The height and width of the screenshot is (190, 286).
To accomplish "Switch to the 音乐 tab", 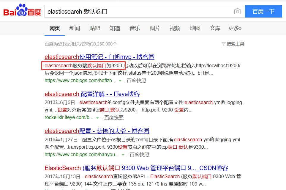I will pos(135,28).
